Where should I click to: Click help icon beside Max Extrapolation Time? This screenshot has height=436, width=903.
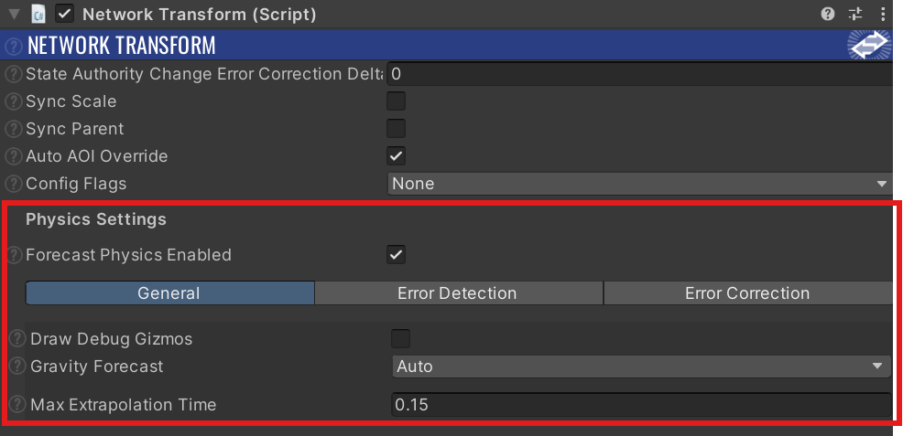pyautogui.click(x=19, y=404)
